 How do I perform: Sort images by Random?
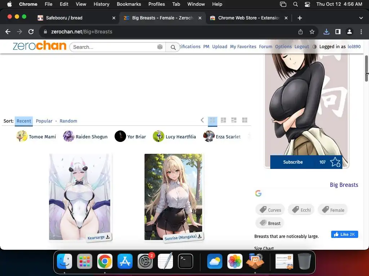[68, 121]
